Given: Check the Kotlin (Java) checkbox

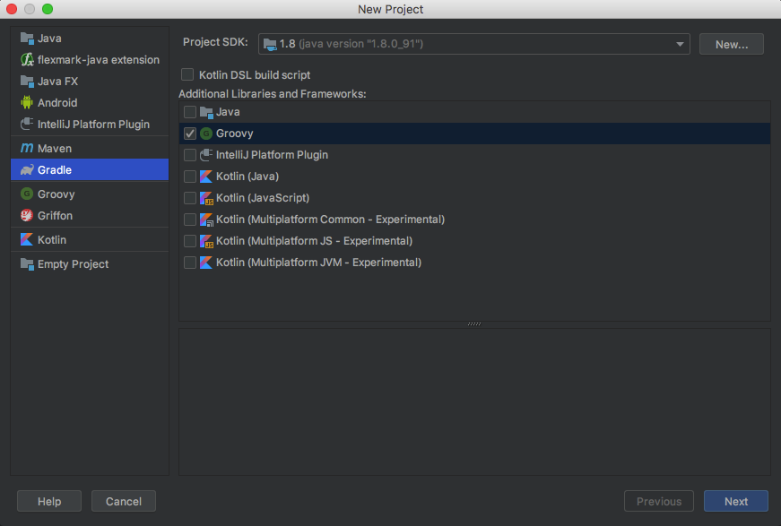Looking at the screenshot, I should 190,177.
